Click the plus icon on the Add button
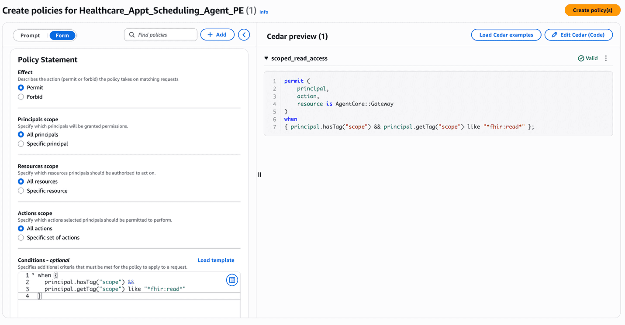Image resolution: width=625 pixels, height=325 pixels. tap(211, 34)
